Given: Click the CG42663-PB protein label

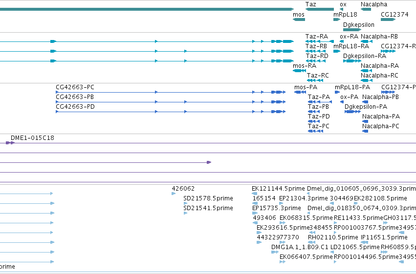Looking at the screenshot, I should 75,97.
